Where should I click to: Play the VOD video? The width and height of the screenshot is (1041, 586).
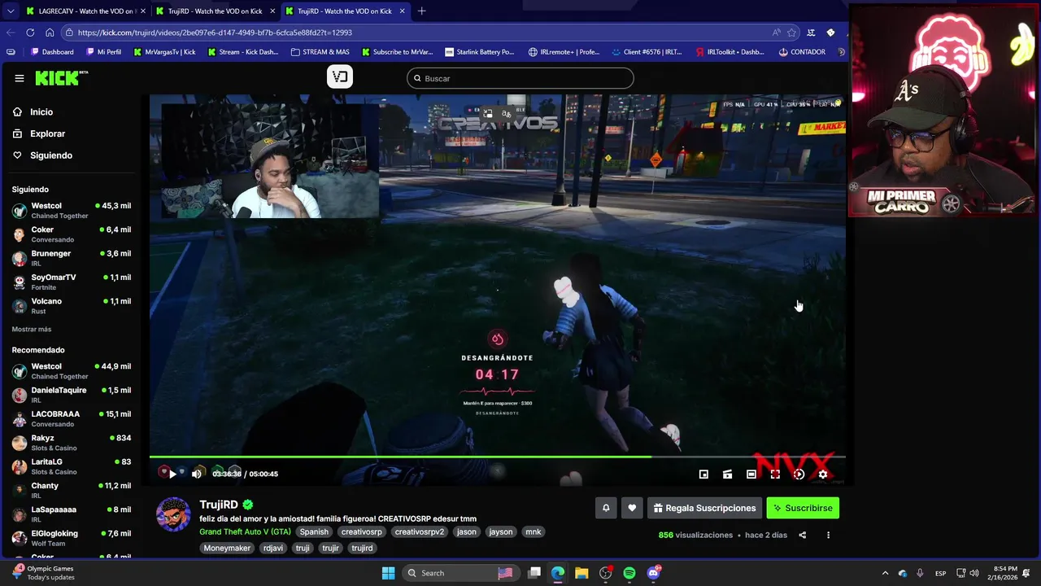point(172,474)
